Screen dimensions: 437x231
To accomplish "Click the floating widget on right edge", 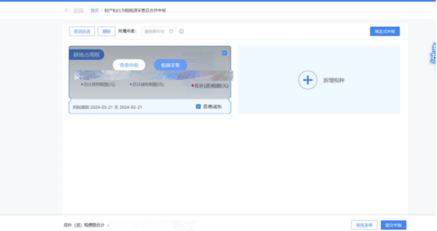I will (x=433, y=53).
